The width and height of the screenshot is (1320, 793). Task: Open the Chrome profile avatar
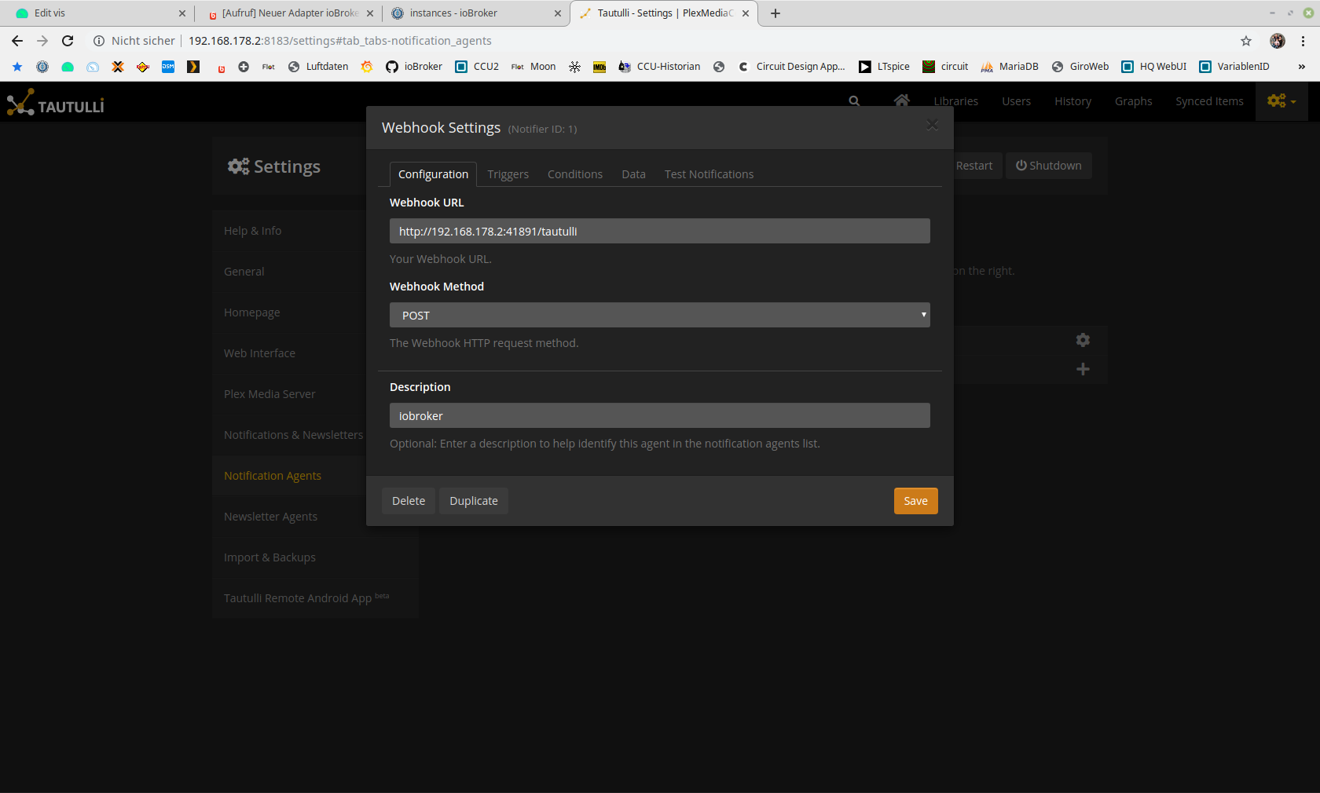1278,41
